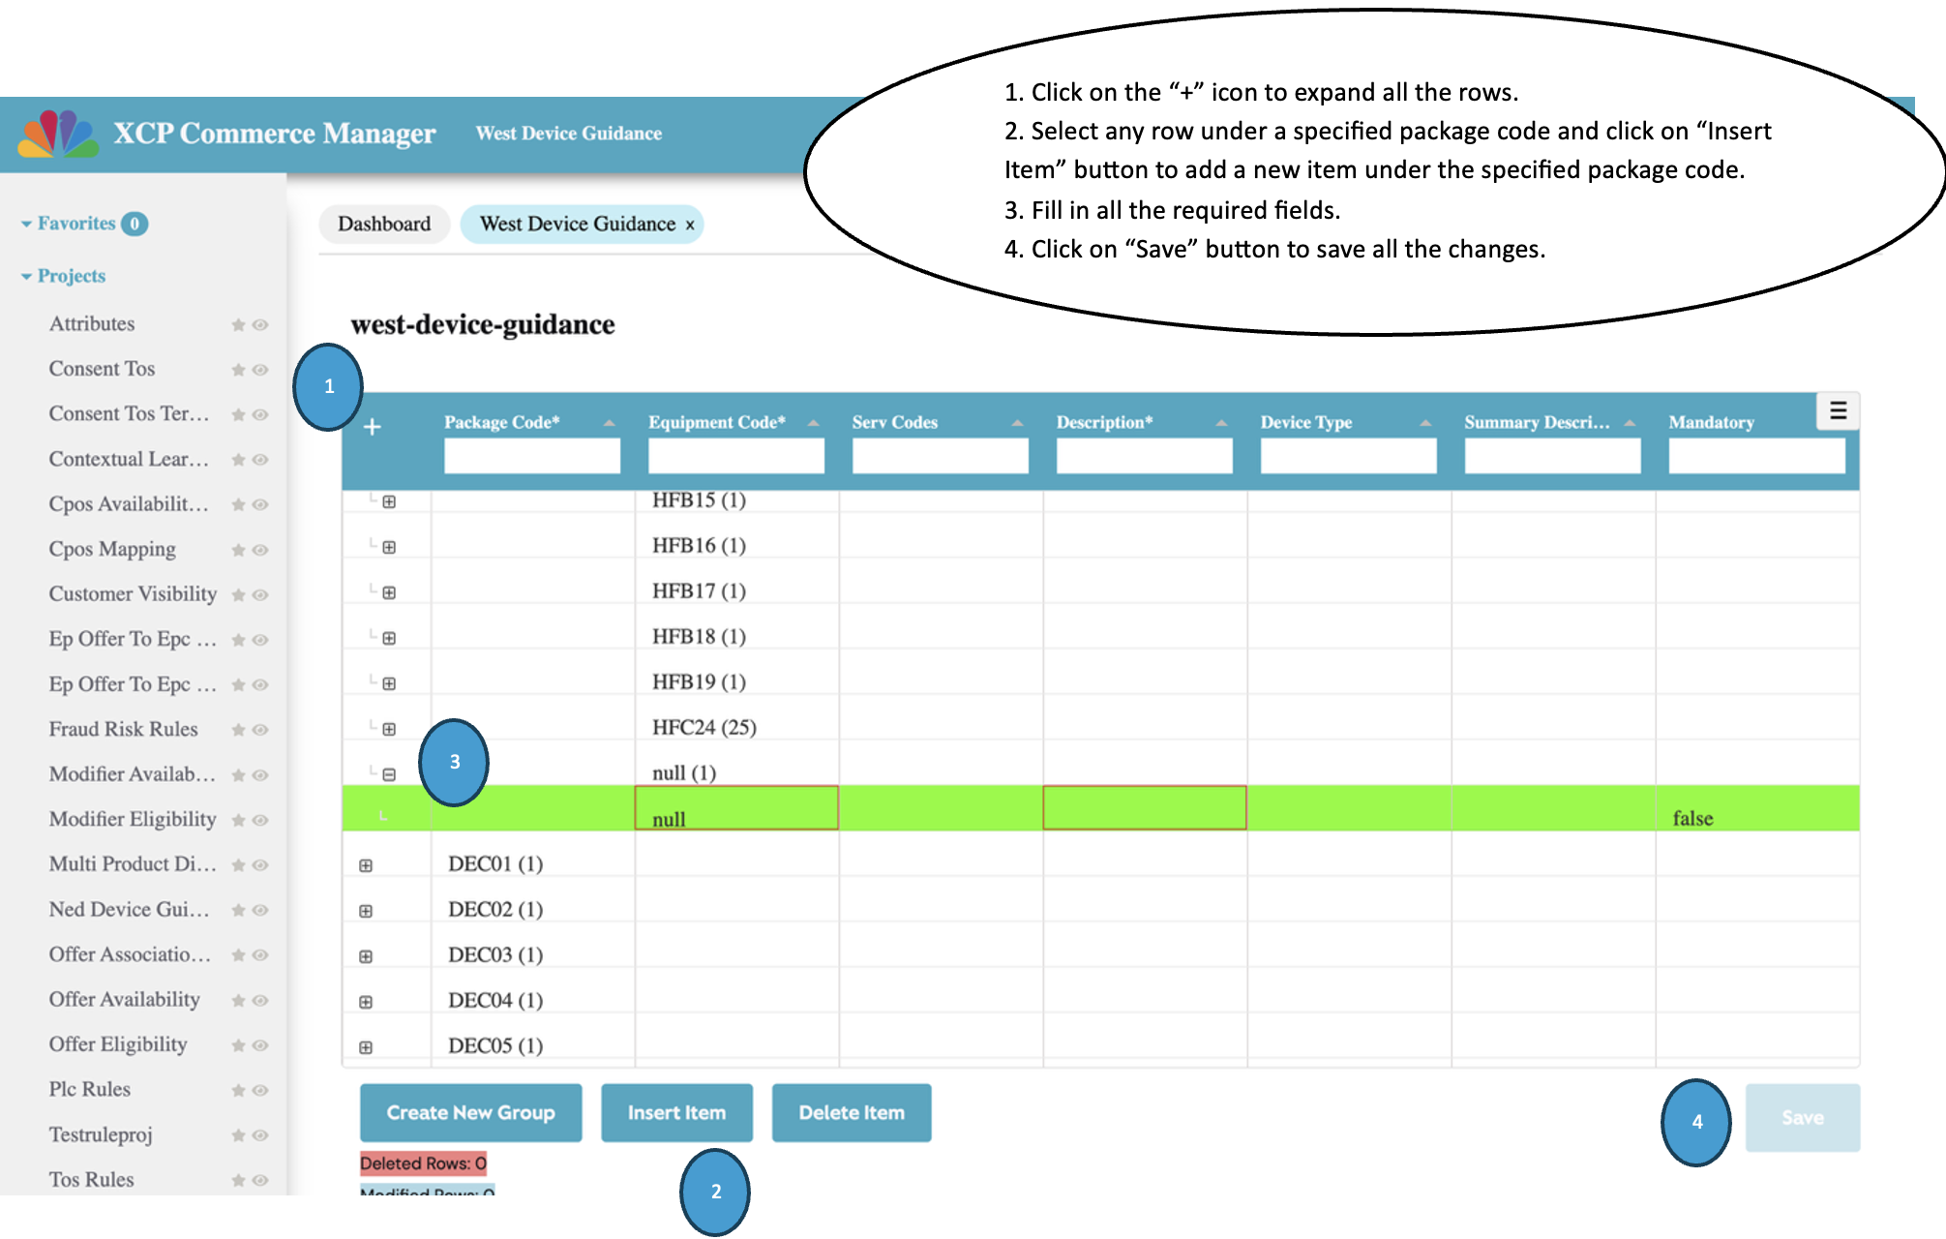Star the Offer Eligibility project
The image size is (1946, 1239).
point(238,1045)
